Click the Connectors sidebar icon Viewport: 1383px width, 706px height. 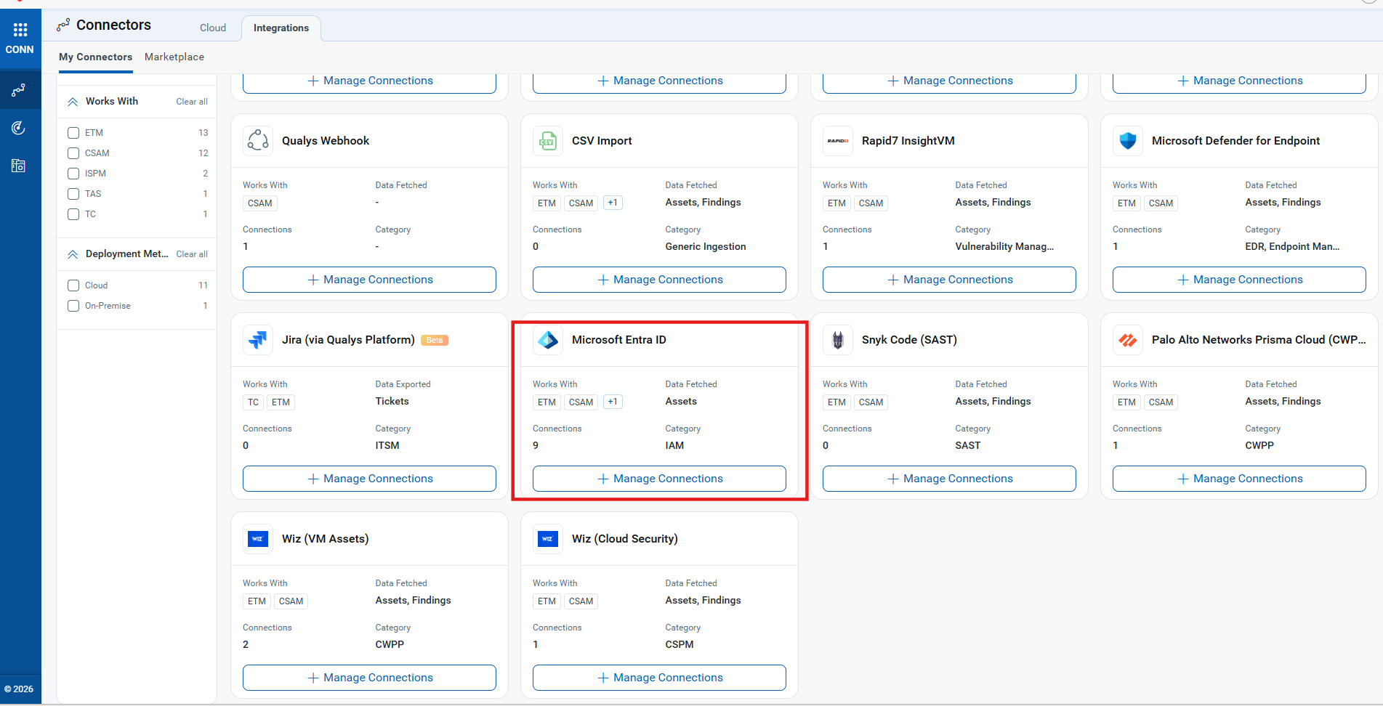19,90
